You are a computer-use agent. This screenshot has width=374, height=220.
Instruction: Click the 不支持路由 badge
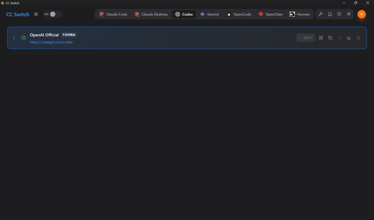click(x=69, y=35)
